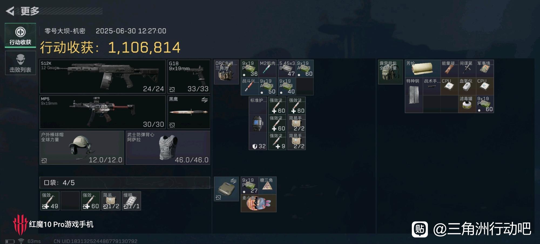Image resolution: width=540 pixels, height=244 pixels.
Task: Go back using the arrow beside 更多
Action: [10, 11]
